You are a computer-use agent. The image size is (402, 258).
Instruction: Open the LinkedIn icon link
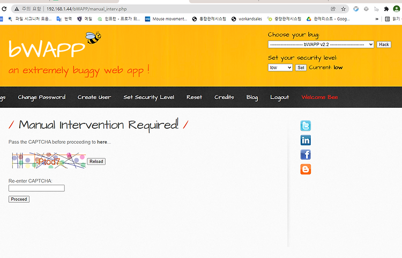coord(306,141)
